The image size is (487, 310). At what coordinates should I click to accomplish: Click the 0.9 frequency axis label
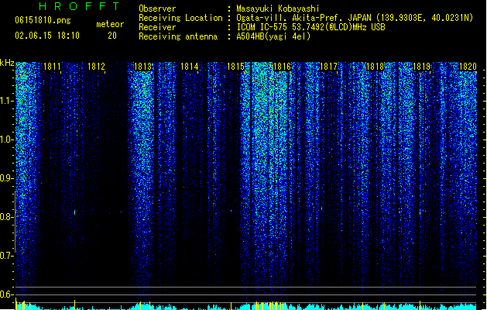tap(6, 178)
